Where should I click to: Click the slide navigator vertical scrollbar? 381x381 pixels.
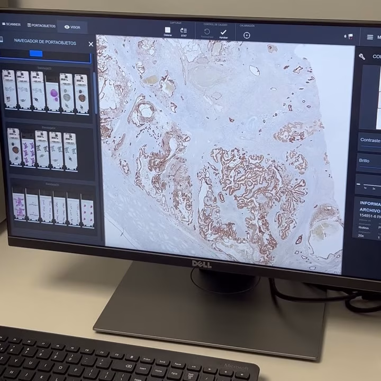tap(95, 93)
